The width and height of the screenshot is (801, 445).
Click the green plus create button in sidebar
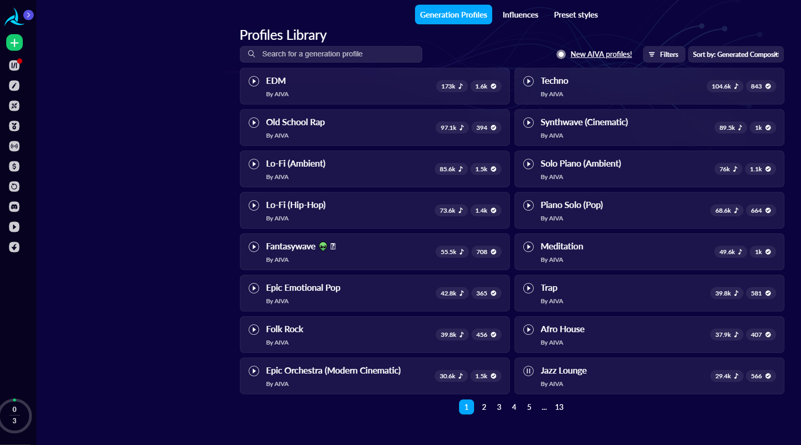click(15, 42)
